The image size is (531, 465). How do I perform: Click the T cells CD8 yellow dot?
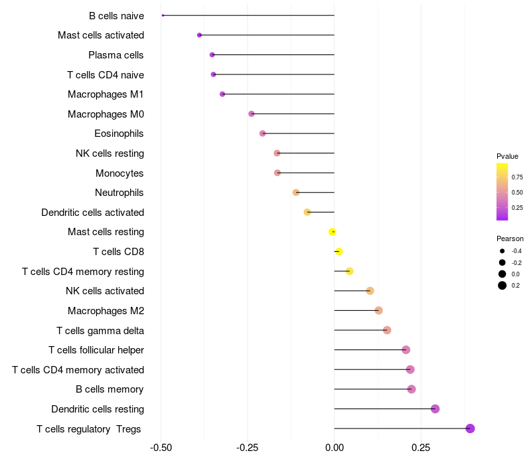pyautogui.click(x=339, y=252)
